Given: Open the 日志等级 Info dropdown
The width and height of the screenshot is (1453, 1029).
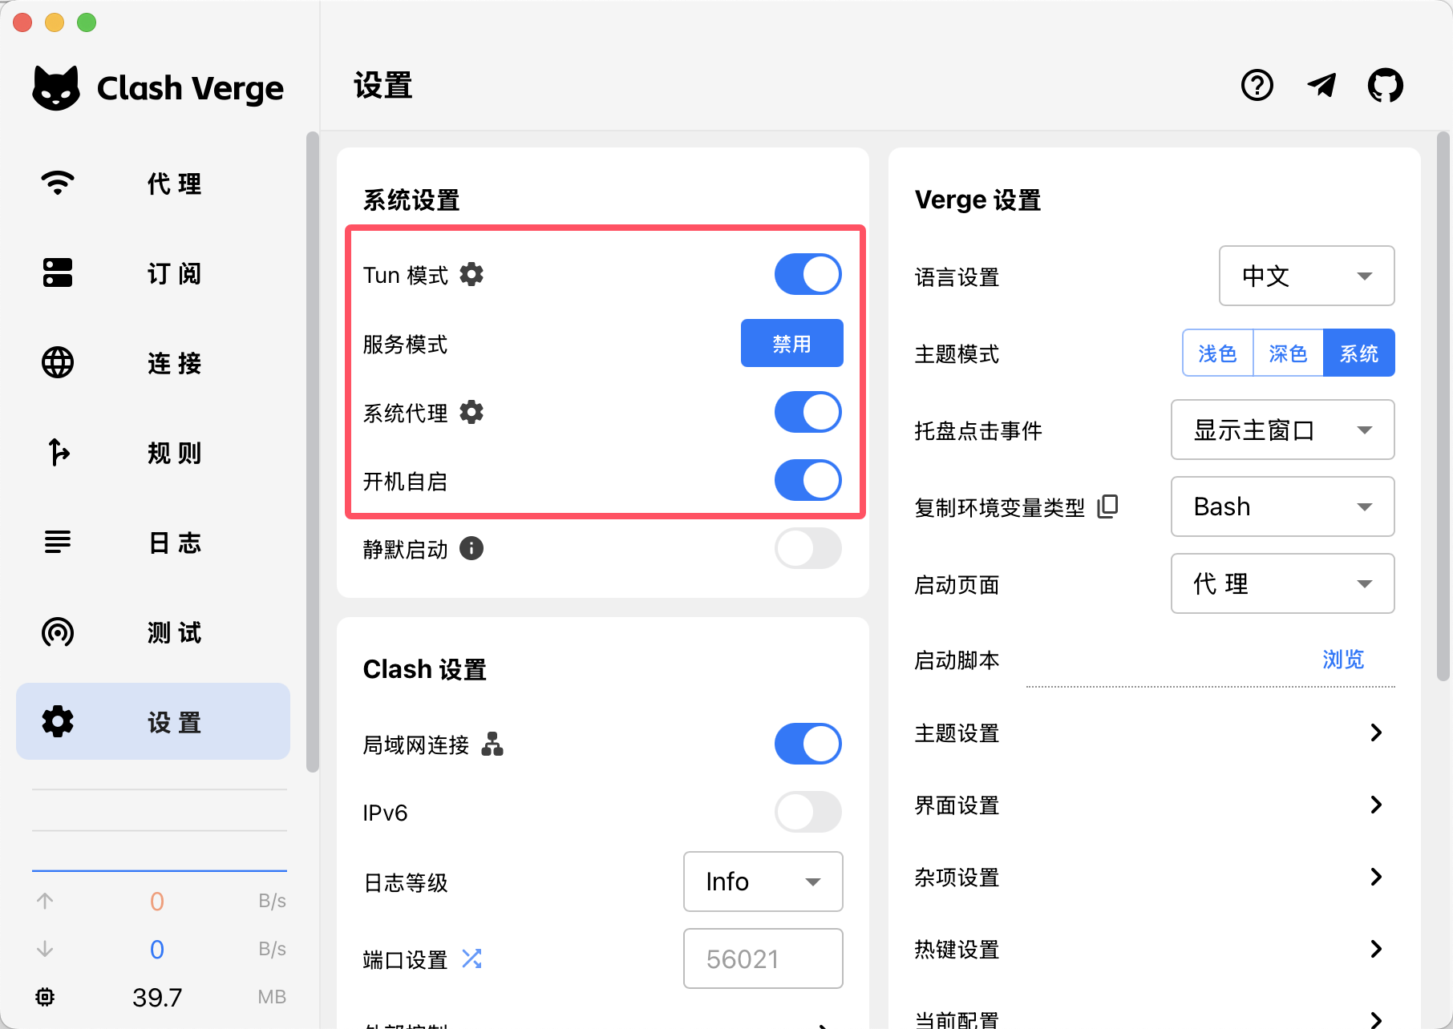Looking at the screenshot, I should coord(762,882).
